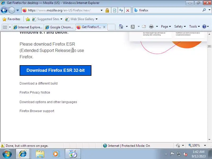Click the scrollbar up arrow

tap(209, 34)
